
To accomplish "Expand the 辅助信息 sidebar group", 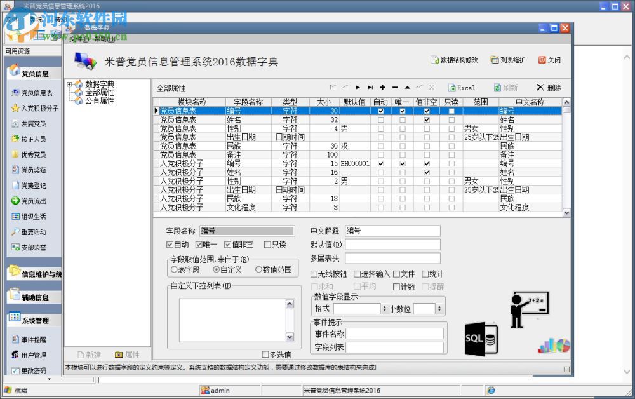I will pyautogui.click(x=34, y=296).
